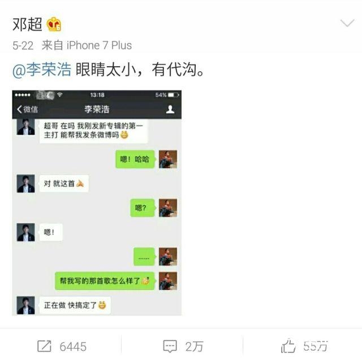
Task: Open the comments icon beside 2万
Action: point(170,347)
